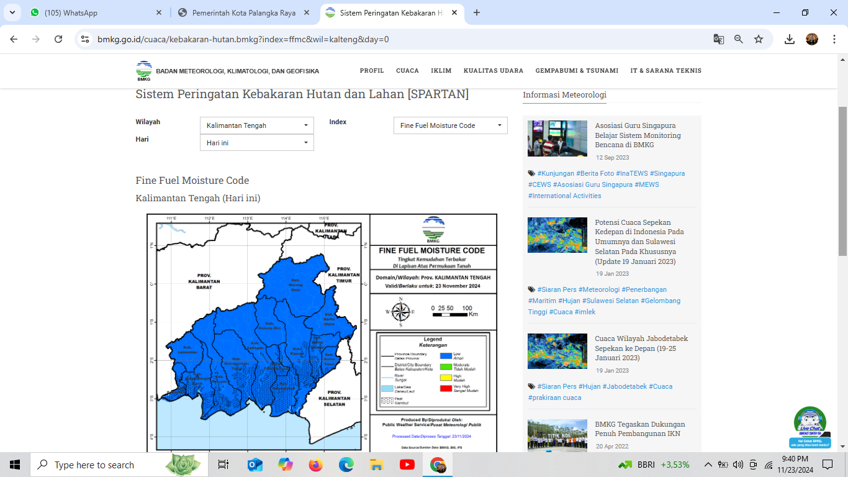
Task: Click the #Kunjungan hashtag
Action: [556, 174]
